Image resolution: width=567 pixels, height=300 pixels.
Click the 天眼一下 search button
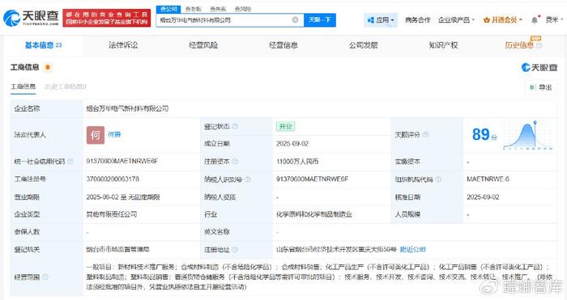click(320, 20)
